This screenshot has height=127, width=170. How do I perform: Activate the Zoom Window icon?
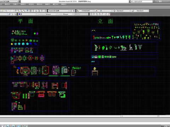21,11
